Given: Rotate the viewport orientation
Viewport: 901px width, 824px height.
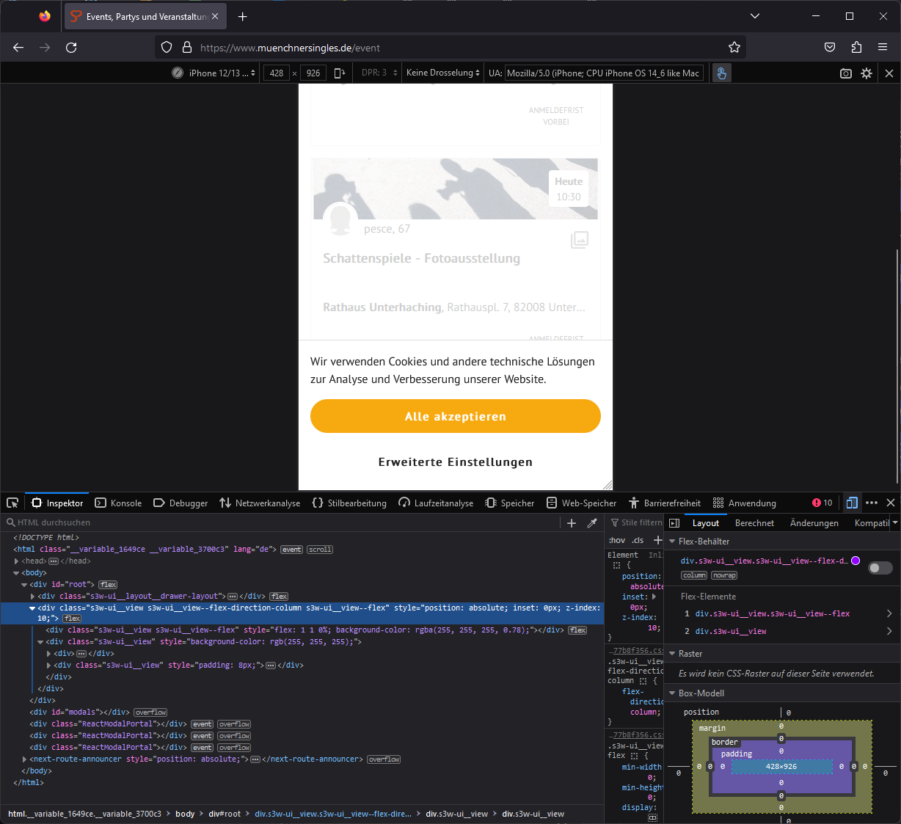Looking at the screenshot, I should click(x=339, y=73).
